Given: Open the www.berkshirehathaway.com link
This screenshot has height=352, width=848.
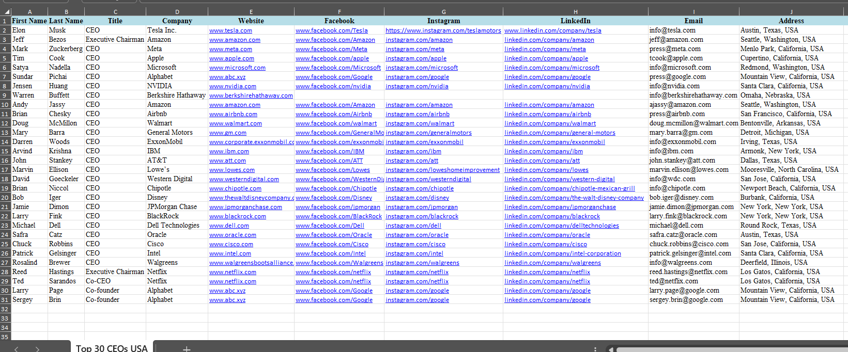Looking at the screenshot, I should pos(251,95).
